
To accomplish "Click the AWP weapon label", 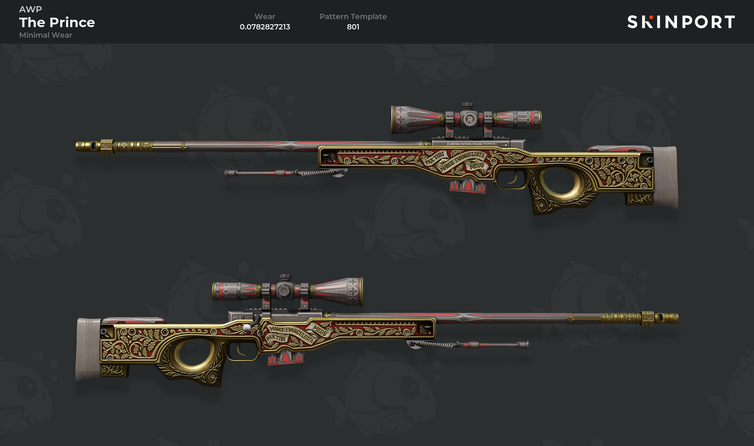I will click(30, 9).
